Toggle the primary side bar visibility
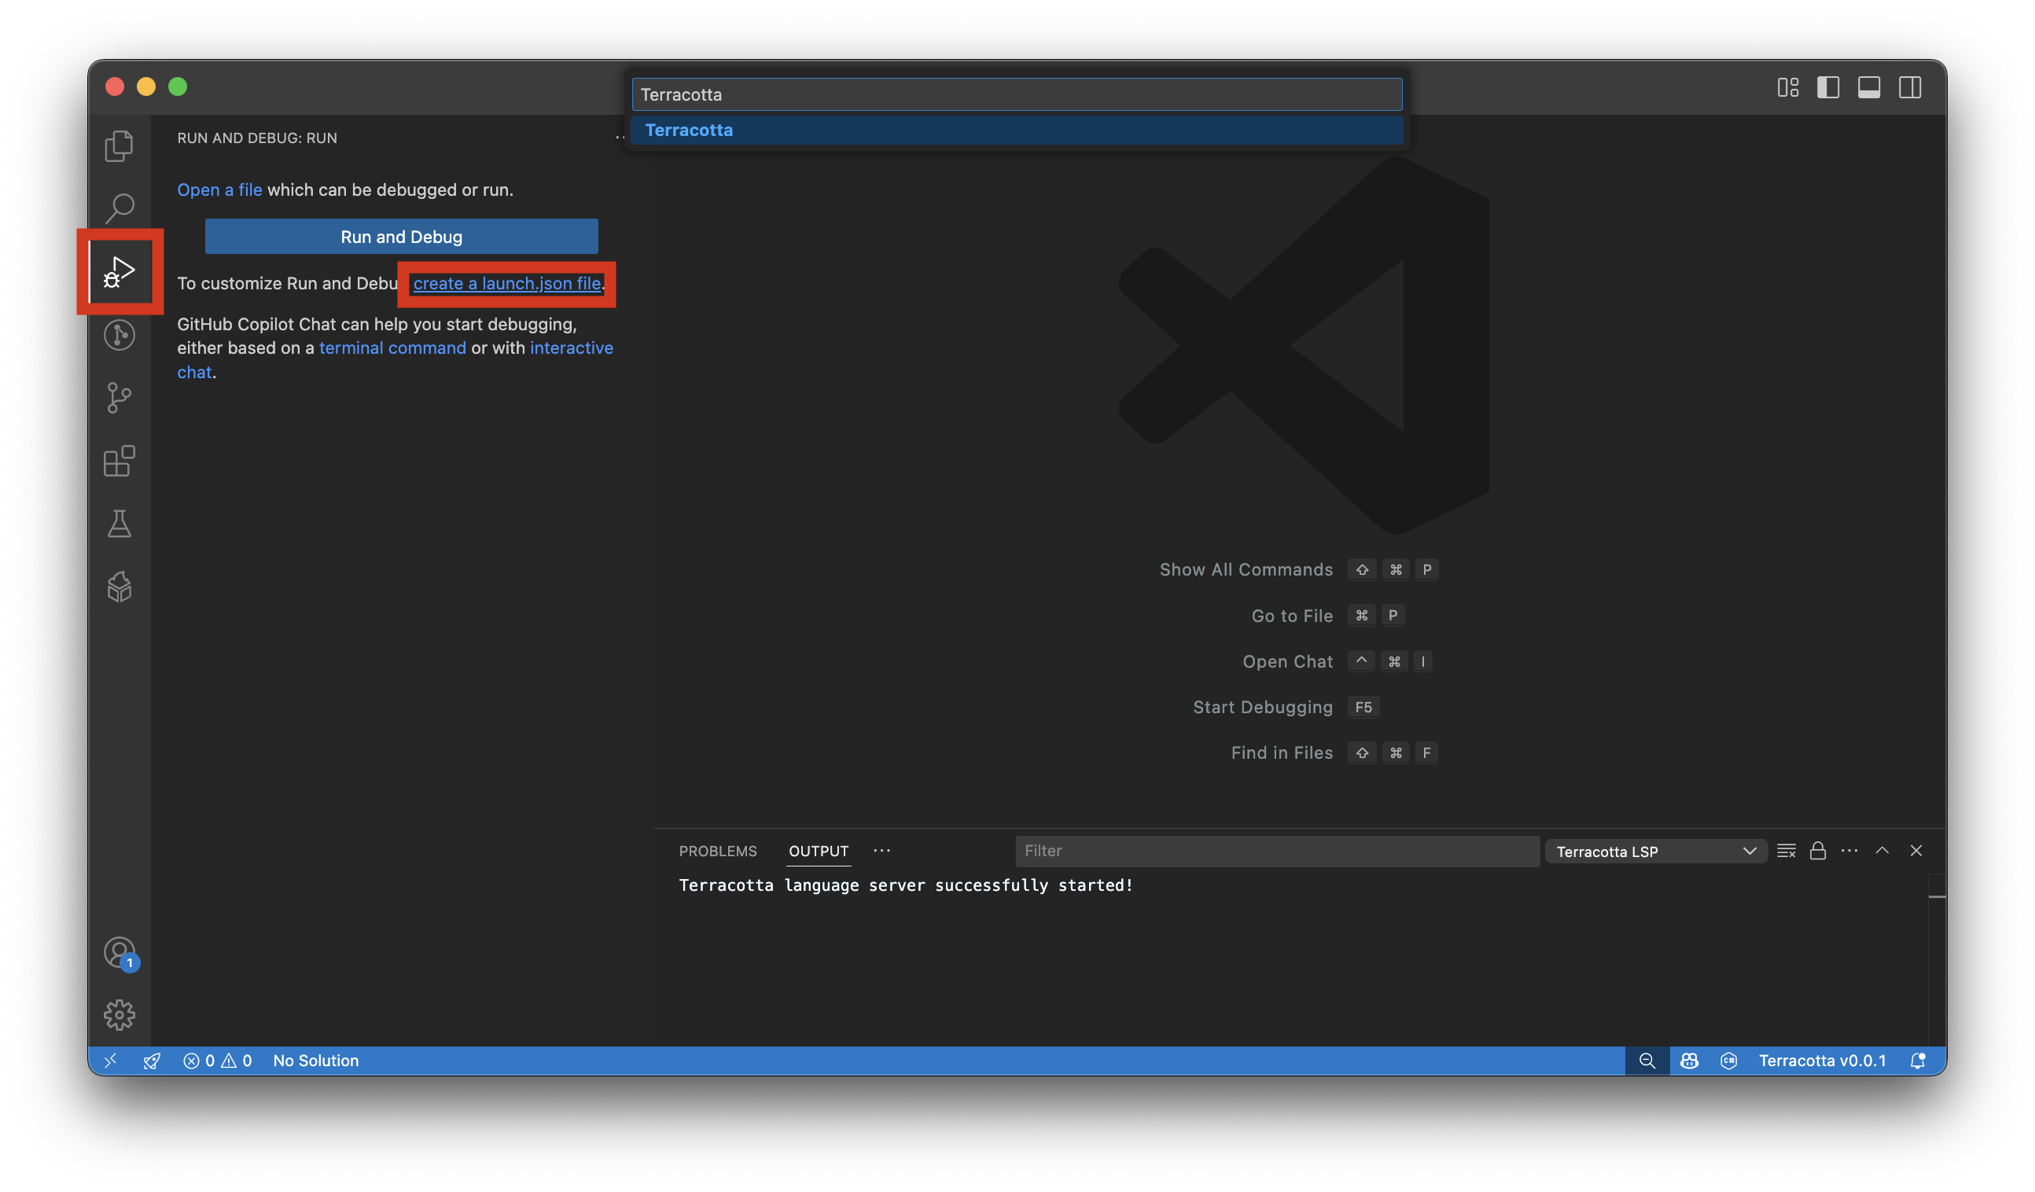 [1828, 87]
